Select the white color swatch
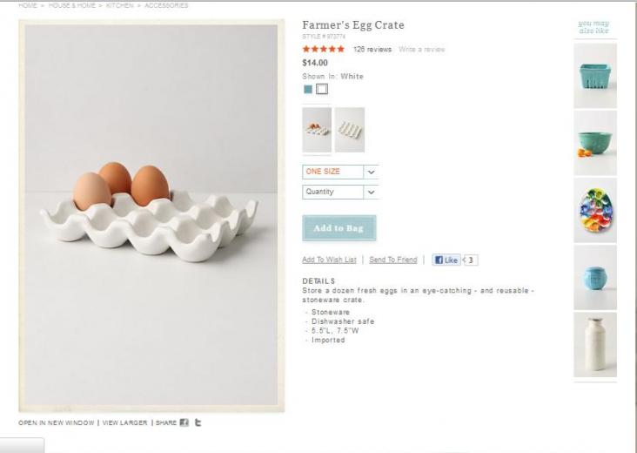 (322, 89)
